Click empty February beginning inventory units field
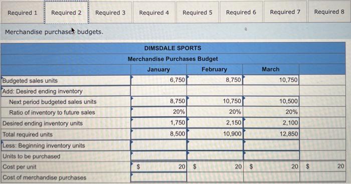This screenshot has height=184, width=351. [x=215, y=145]
